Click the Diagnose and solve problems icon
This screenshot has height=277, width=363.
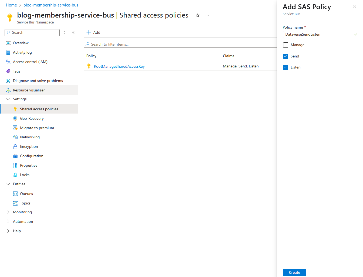tap(8, 81)
